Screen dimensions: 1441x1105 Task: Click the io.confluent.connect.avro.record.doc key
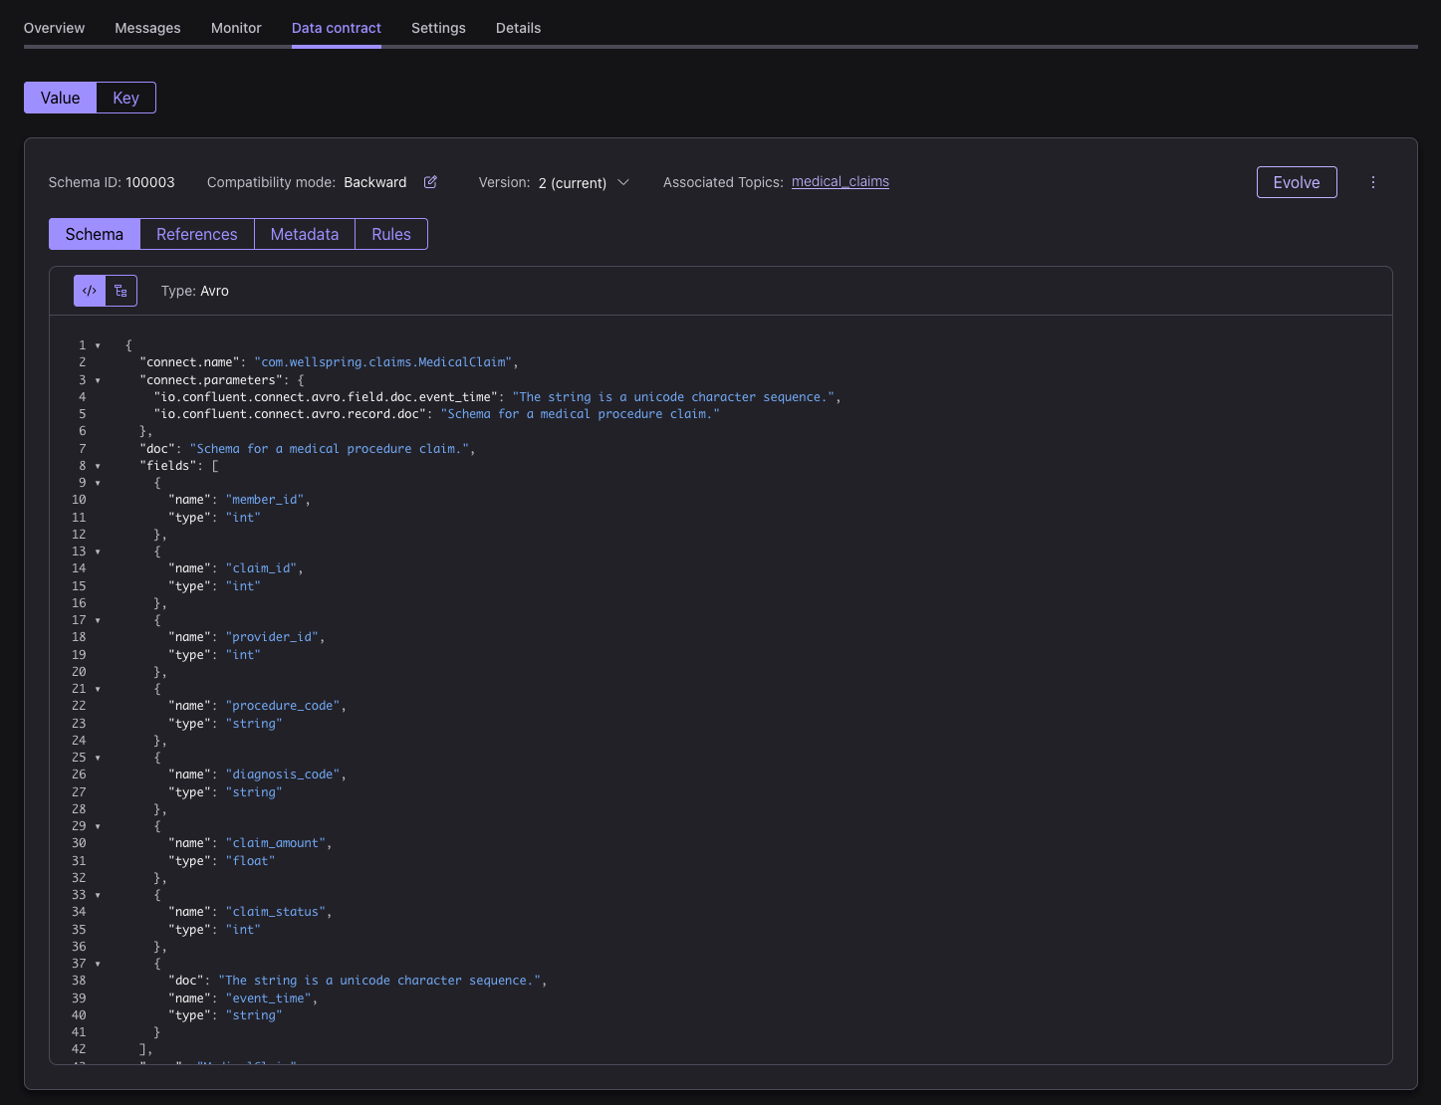click(290, 414)
